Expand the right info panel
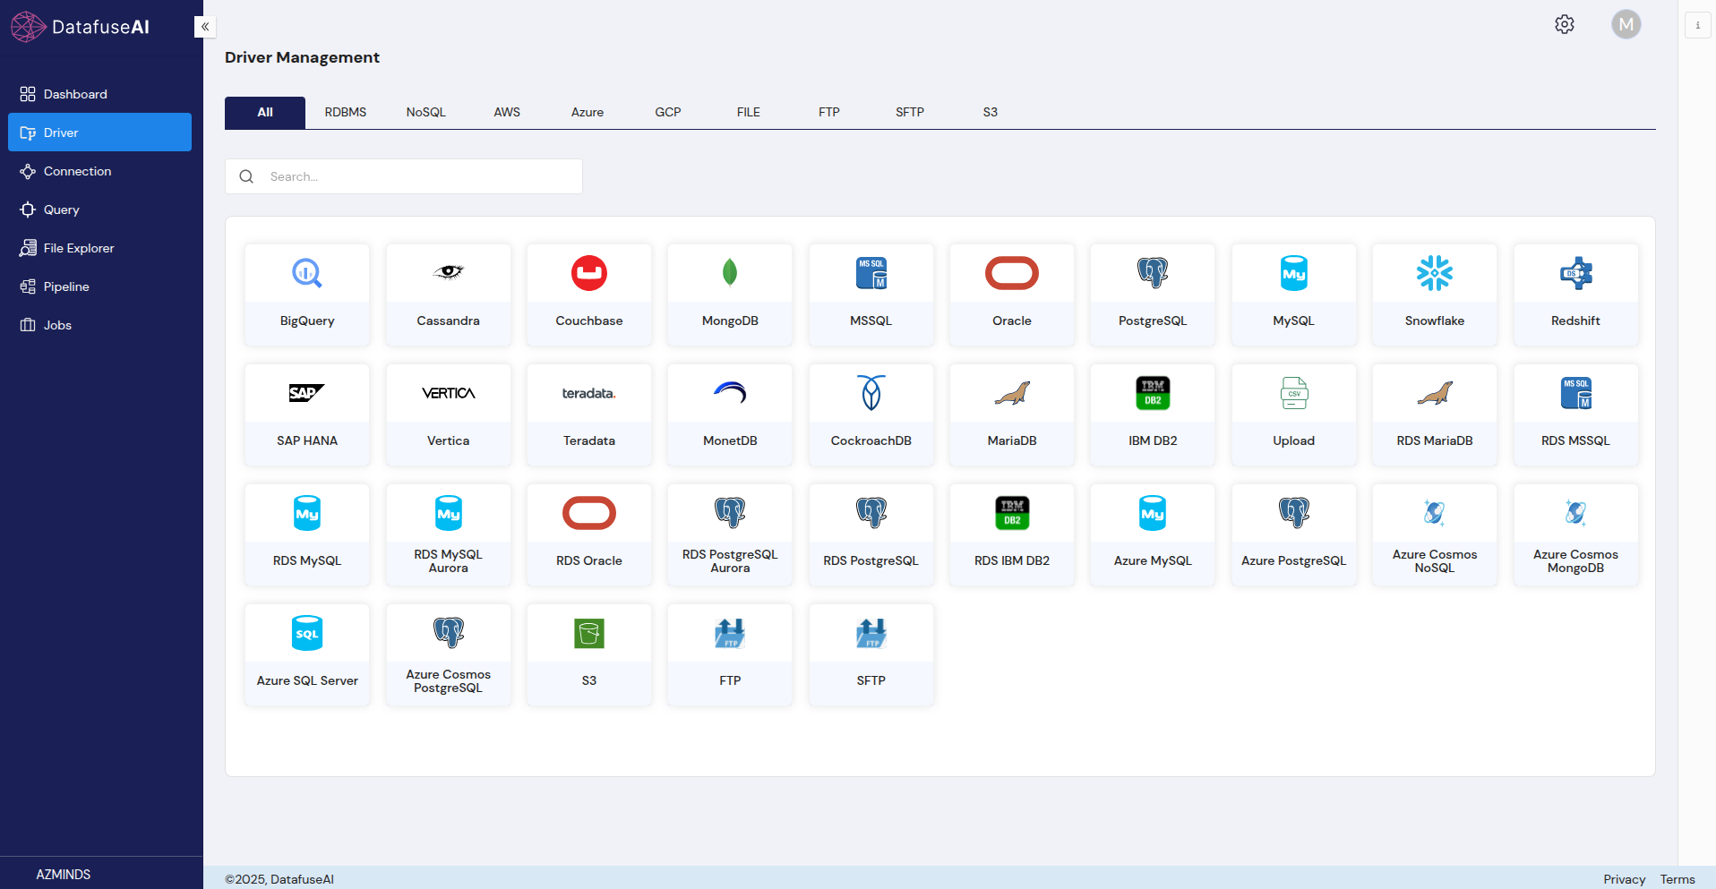Viewport: 1716px width, 889px height. click(1697, 25)
